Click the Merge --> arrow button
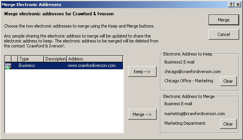The height and width of the screenshot is (140, 243). (x=142, y=114)
